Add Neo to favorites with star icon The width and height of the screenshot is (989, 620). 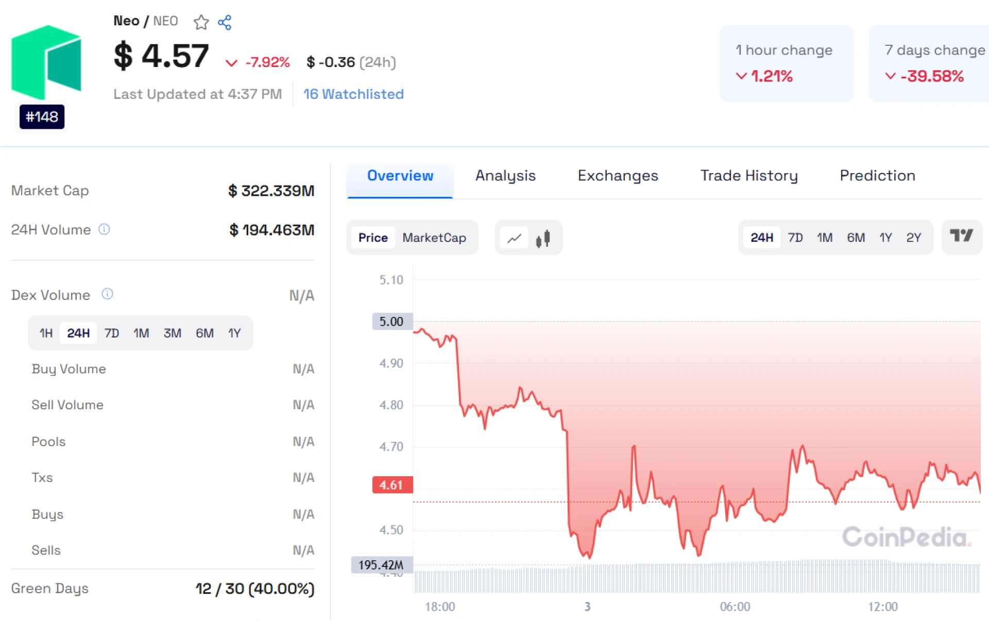click(201, 22)
